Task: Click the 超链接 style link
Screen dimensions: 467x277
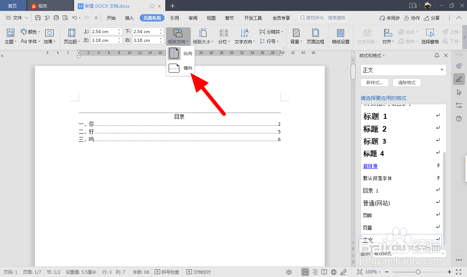Action: click(370, 166)
